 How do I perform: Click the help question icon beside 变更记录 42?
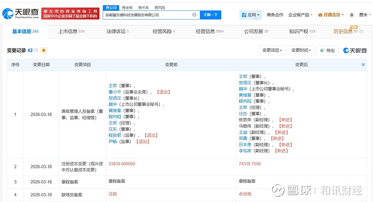click(36, 50)
